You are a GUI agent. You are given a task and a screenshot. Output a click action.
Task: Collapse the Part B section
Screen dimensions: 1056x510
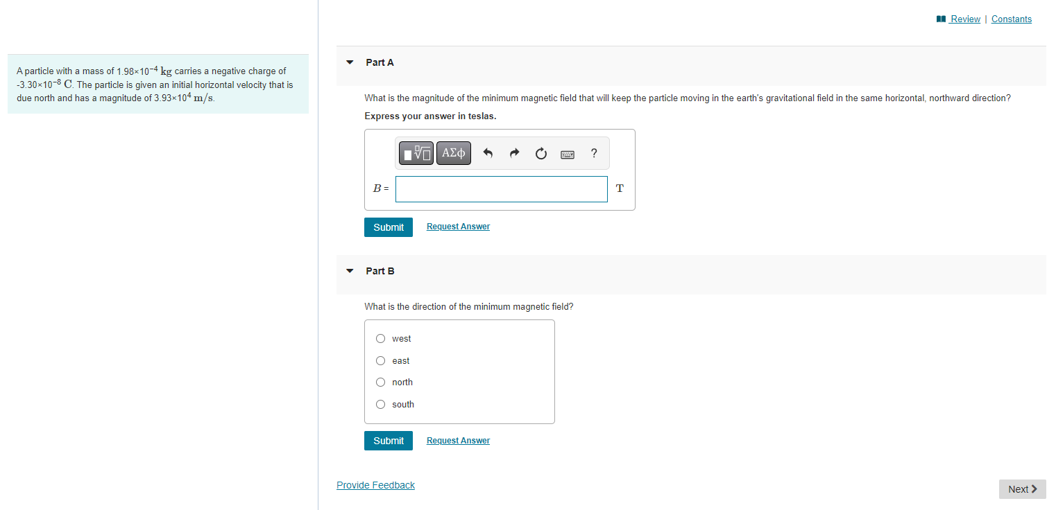(x=350, y=271)
